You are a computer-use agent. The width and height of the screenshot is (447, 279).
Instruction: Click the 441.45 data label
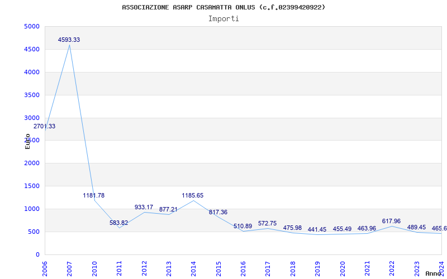[317, 229]
